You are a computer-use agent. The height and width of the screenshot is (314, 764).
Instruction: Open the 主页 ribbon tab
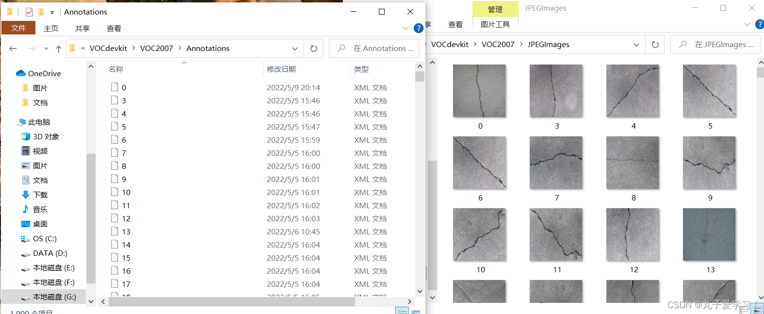(51, 29)
